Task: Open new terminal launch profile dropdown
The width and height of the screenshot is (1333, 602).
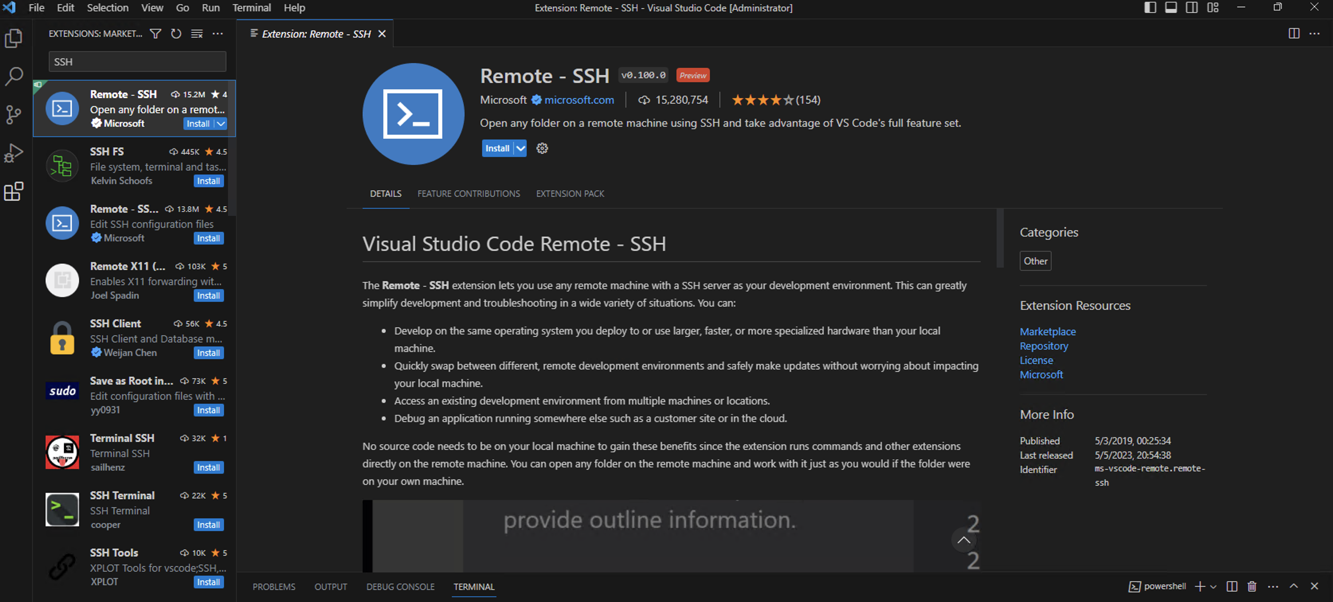Action: point(1213,586)
